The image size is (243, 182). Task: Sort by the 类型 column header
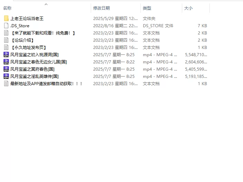tap(147, 8)
